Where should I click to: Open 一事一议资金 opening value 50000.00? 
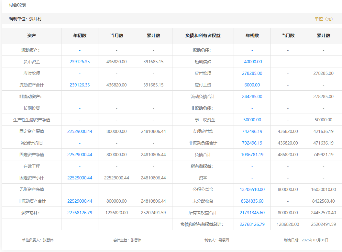coord(252,120)
